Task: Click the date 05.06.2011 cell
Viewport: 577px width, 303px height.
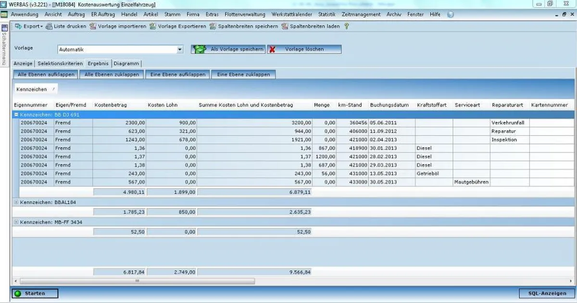Action: (391, 123)
